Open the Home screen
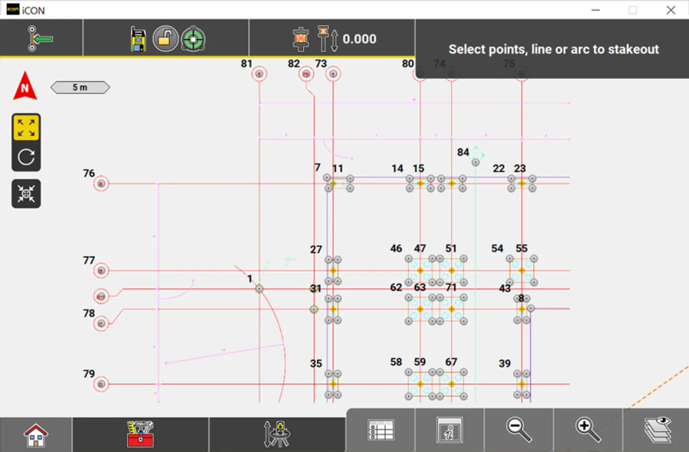Screen dimensions: 689x452 point(36,434)
